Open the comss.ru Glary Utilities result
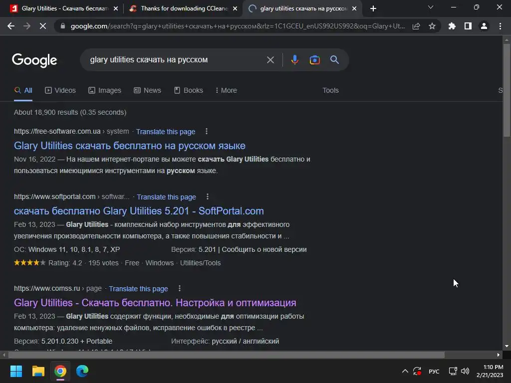 [x=155, y=303]
